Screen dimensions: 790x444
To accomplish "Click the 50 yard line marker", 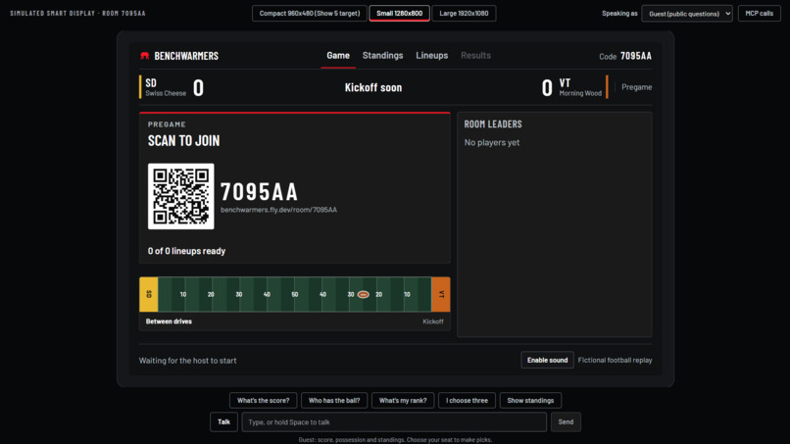I will coord(295,294).
